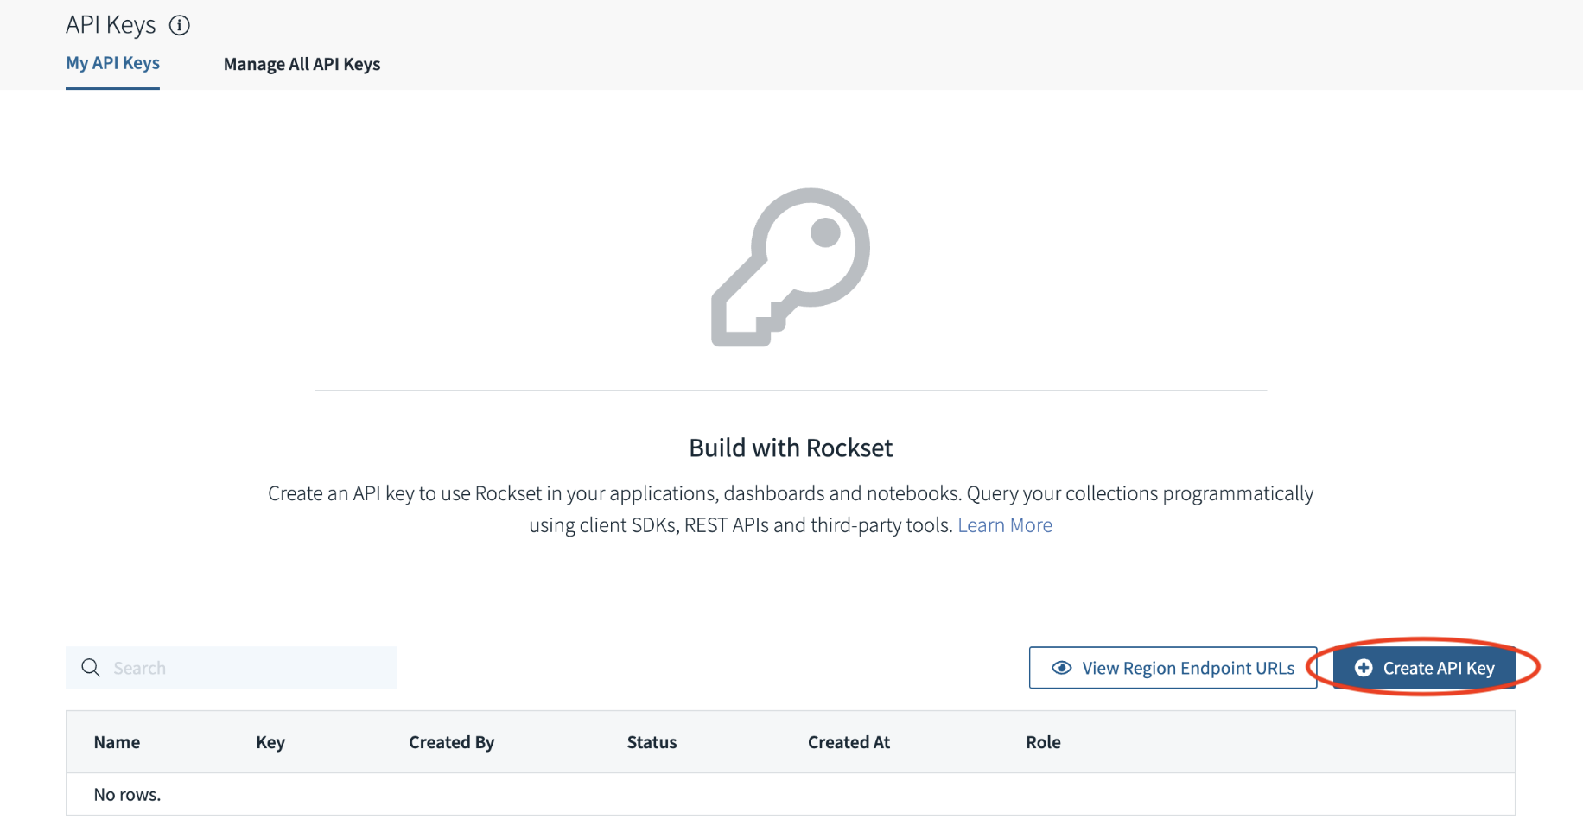Click the info icon beside API Keys
This screenshot has height=832, width=1583.
tap(180, 26)
